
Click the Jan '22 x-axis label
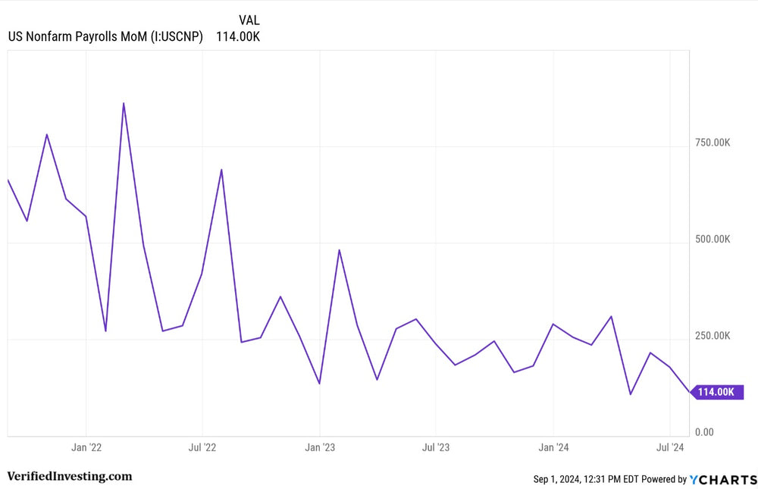click(86, 448)
